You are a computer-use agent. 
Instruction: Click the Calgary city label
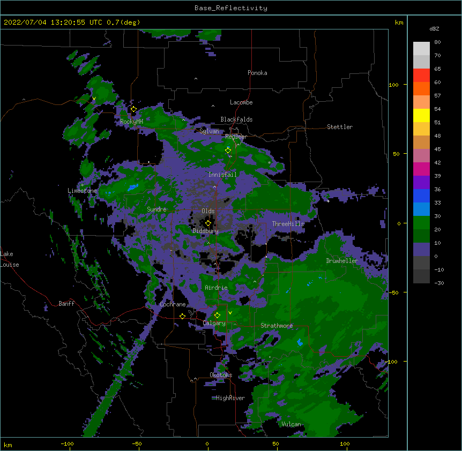214,323
